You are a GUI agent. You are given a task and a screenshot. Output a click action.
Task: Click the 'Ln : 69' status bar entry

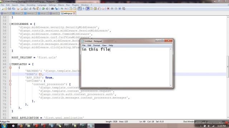coord(142,122)
